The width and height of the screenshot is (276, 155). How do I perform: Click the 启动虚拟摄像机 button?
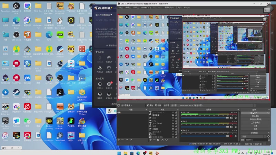coord(255,119)
